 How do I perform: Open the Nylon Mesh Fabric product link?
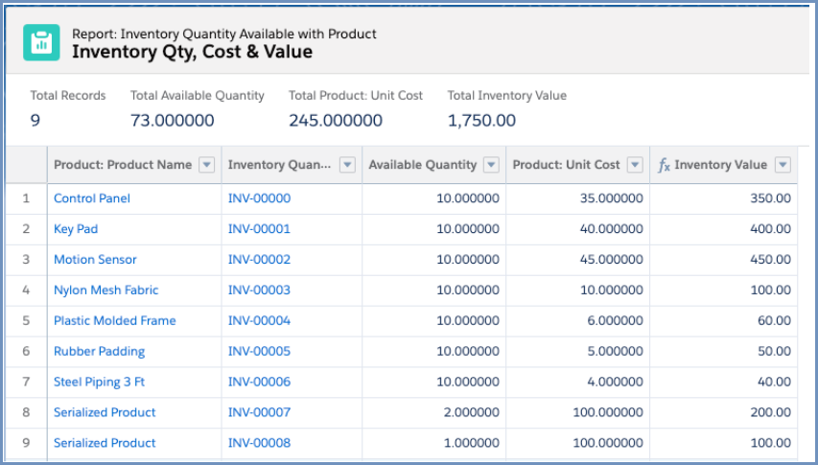click(105, 290)
